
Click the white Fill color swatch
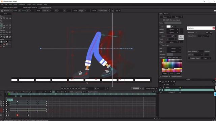click(x=168, y=27)
